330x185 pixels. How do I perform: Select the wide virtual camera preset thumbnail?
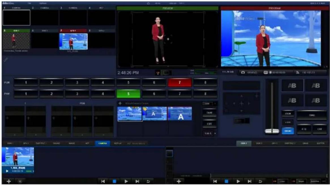pos(130,114)
